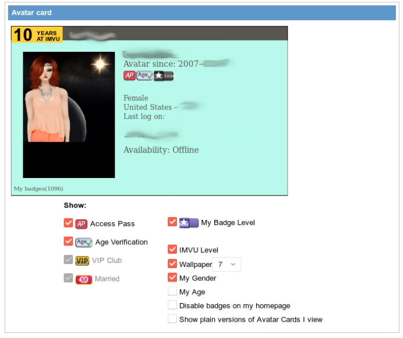The height and width of the screenshot is (338, 403).
Task: Click the AP badge on avatar card
Action: pos(129,76)
